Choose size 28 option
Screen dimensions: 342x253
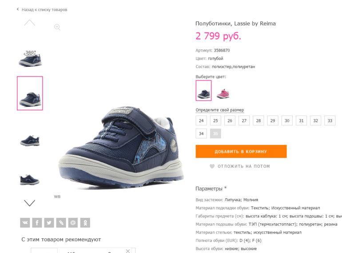click(258, 120)
